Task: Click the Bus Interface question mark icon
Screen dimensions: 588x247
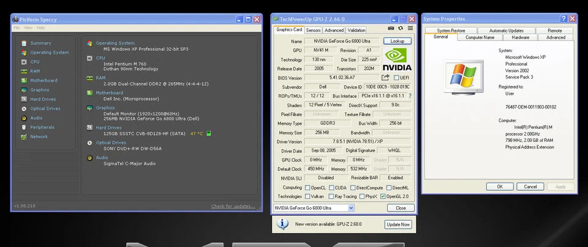Action: (410, 96)
